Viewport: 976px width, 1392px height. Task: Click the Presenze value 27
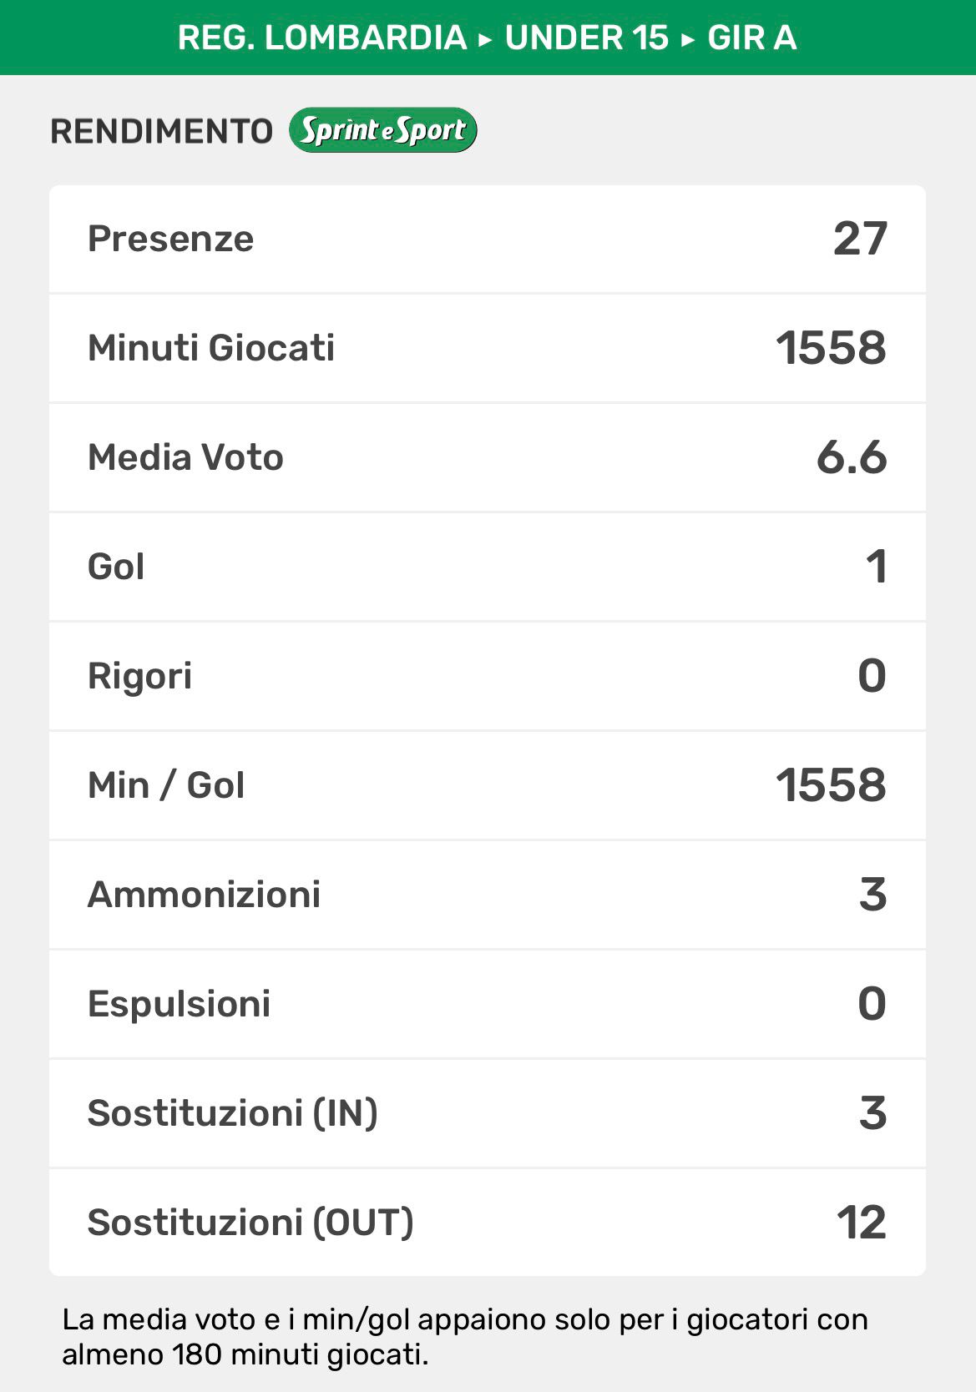coord(859,239)
